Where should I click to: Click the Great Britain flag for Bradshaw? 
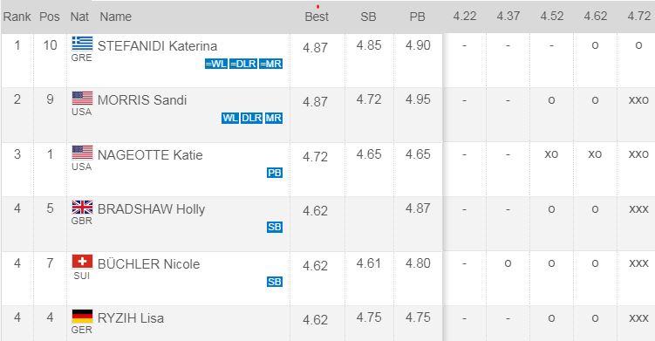click(82, 208)
